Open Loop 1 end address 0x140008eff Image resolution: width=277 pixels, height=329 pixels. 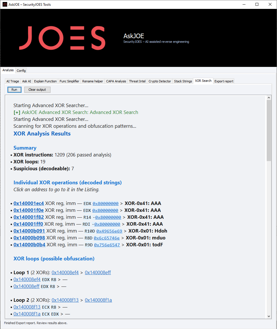[98, 272]
